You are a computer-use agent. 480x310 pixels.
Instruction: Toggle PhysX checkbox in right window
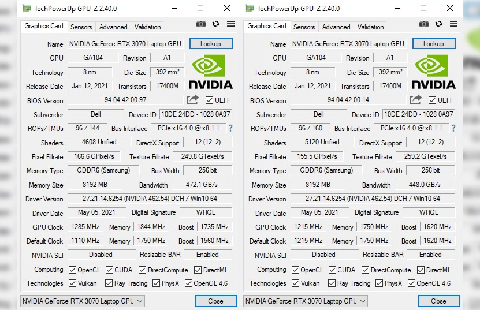pos(379,283)
